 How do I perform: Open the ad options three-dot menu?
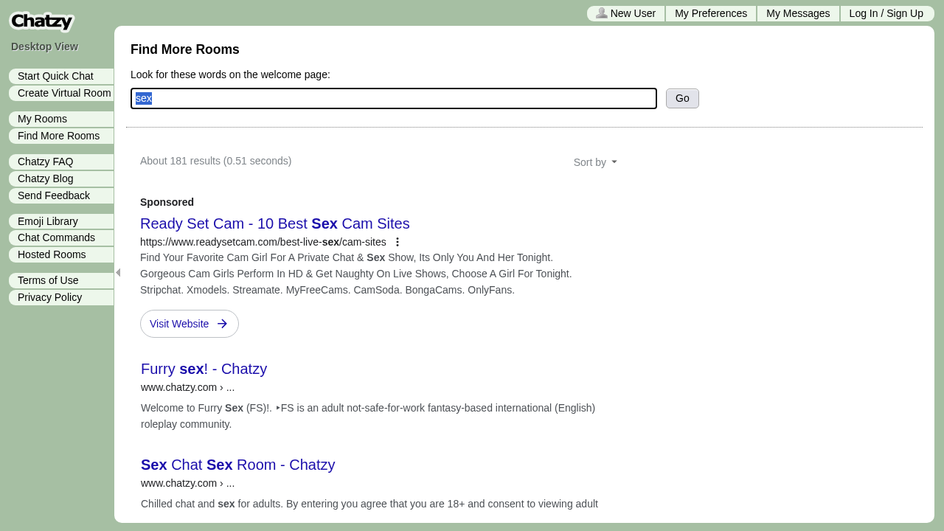point(398,242)
